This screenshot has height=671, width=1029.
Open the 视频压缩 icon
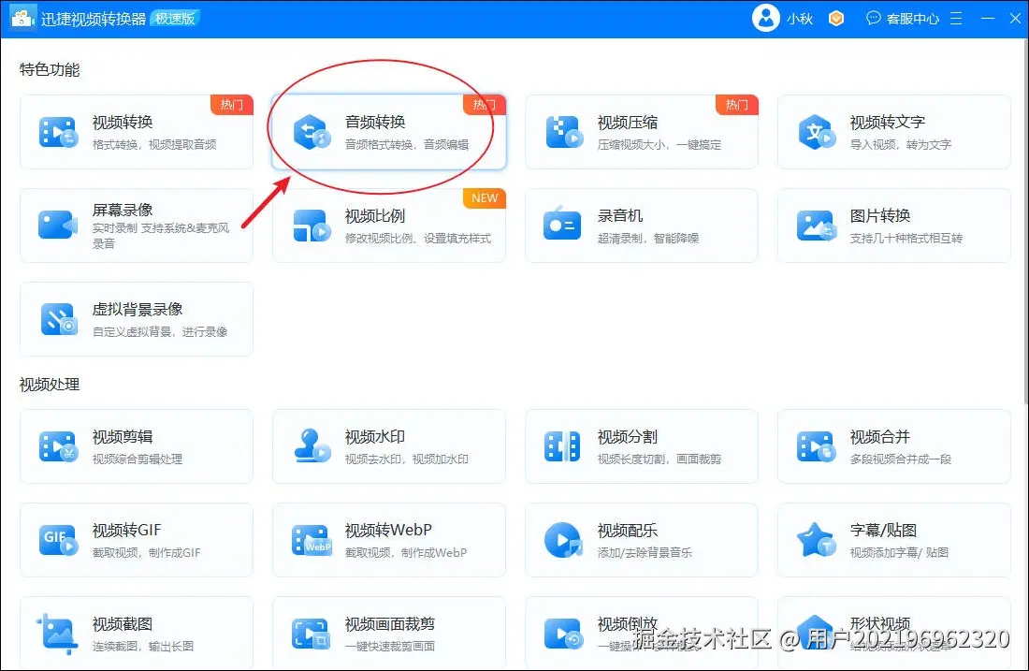click(564, 132)
